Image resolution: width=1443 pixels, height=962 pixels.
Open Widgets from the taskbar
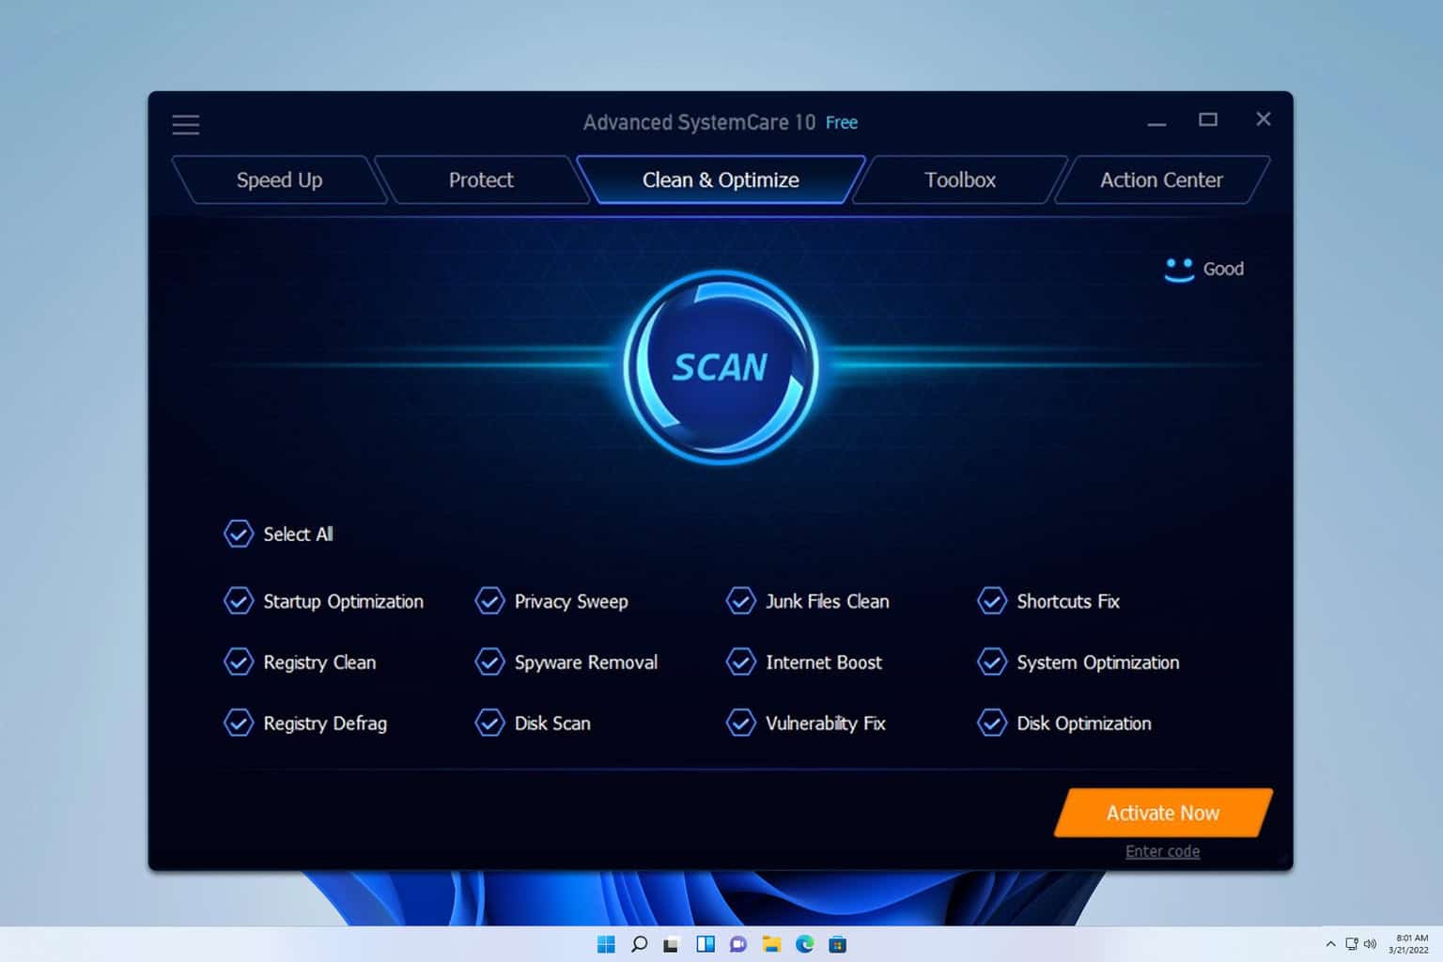(x=706, y=944)
